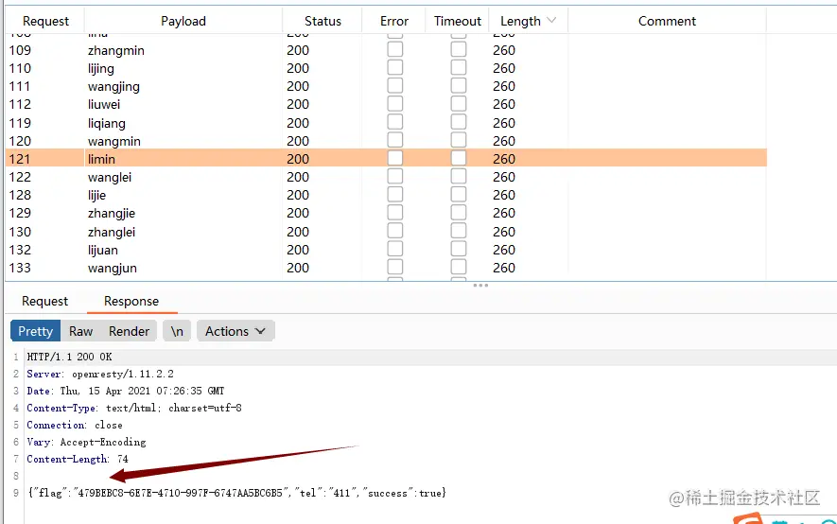Toggle Error checkbox for wanglei row
This screenshot has width=837, height=524.
(x=395, y=177)
